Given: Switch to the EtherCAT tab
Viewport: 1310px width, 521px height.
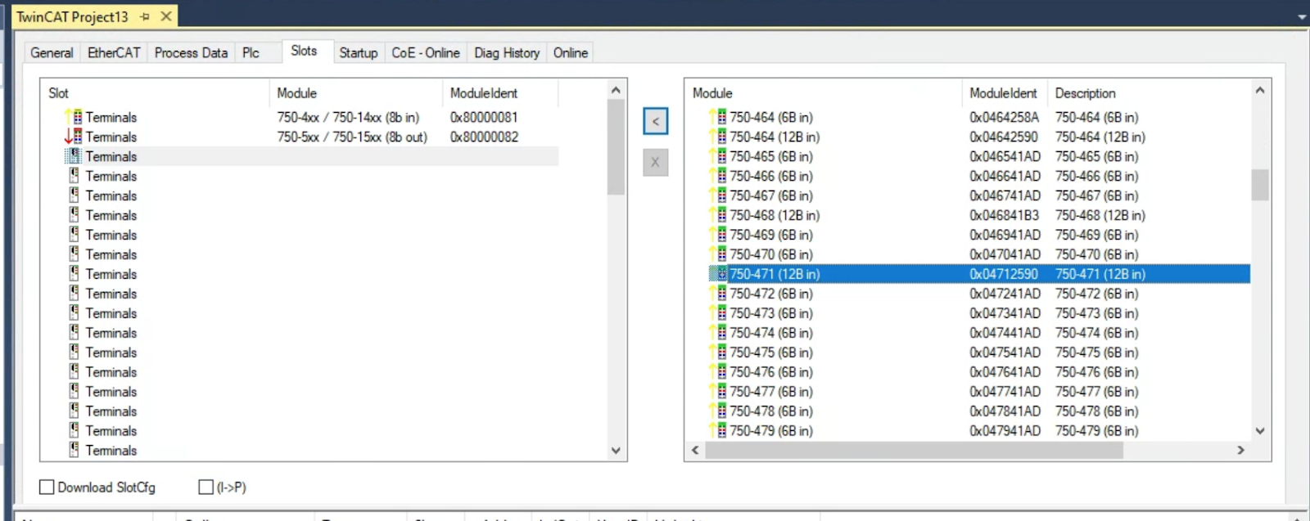Looking at the screenshot, I should 114,53.
